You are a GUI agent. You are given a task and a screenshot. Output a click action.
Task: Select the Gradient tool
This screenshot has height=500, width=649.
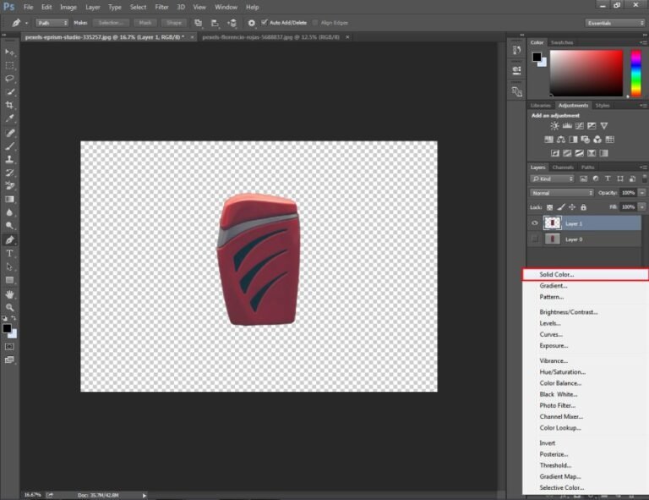(9, 200)
